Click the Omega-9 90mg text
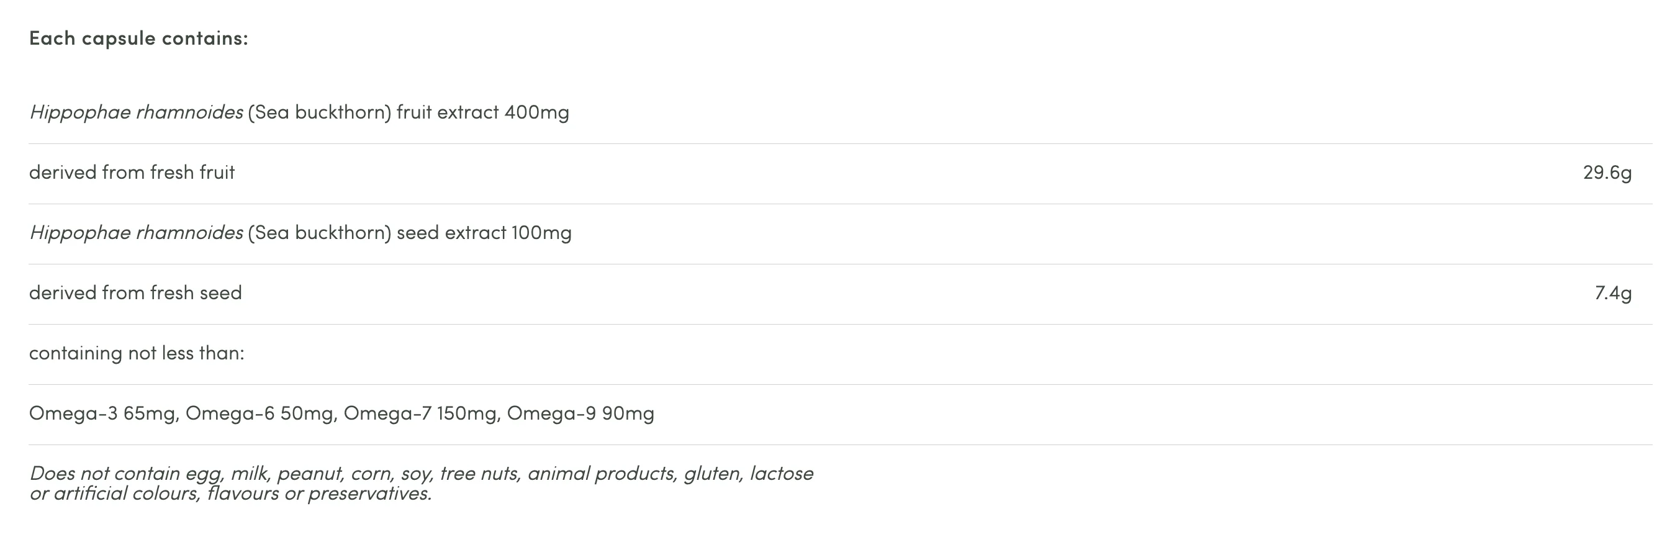1680x550 pixels. (x=580, y=413)
